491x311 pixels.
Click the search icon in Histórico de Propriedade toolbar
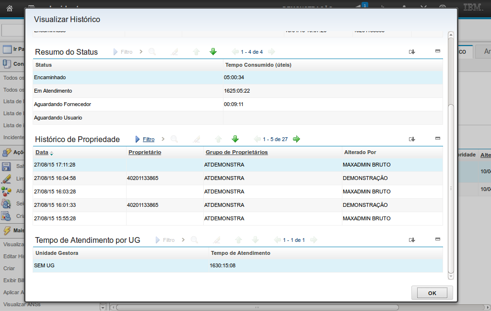174,139
